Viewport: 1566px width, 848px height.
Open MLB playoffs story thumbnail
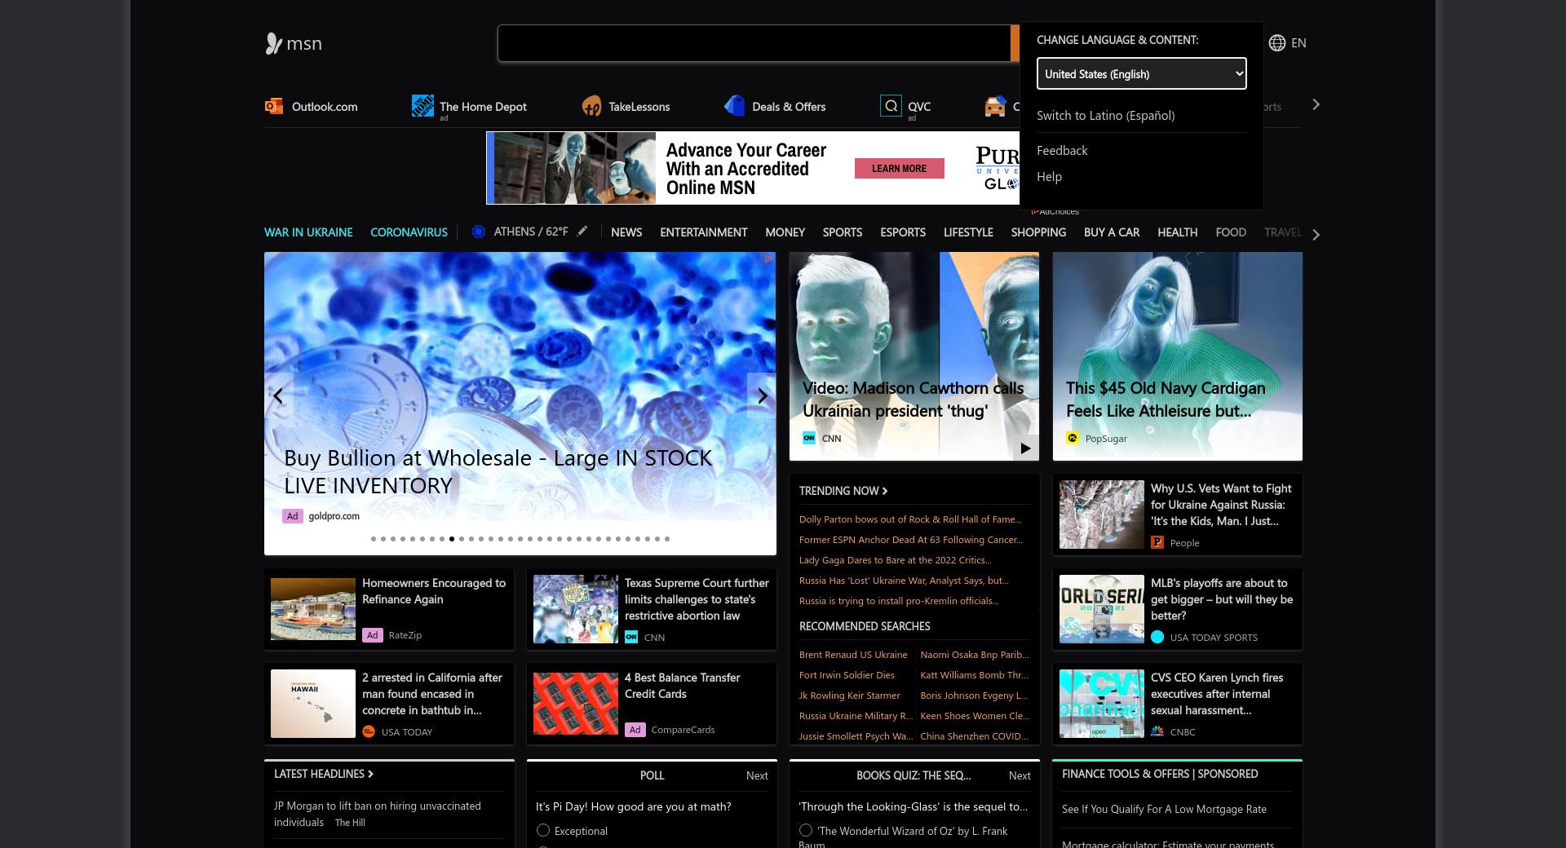tap(1101, 609)
